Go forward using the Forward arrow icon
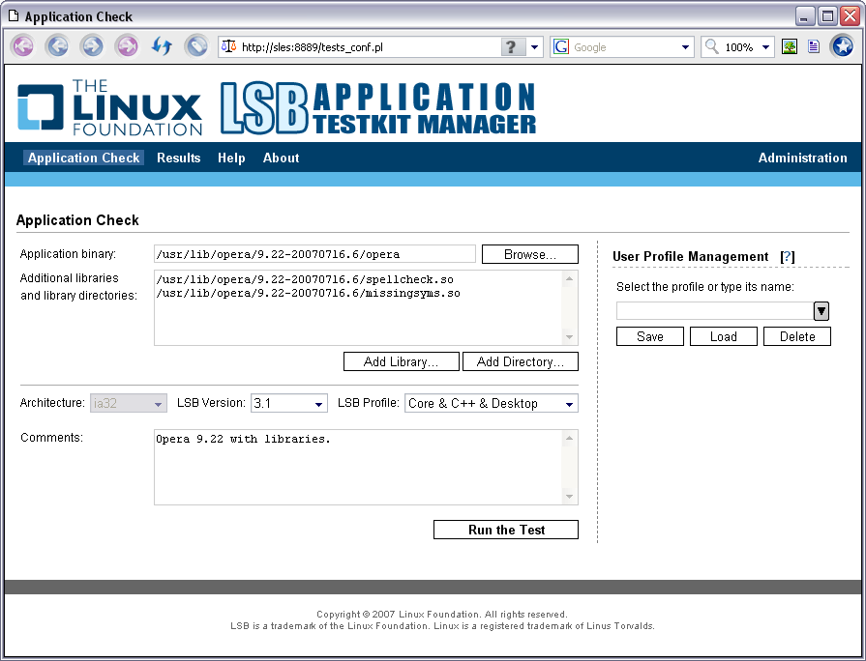The image size is (866, 661). [x=92, y=46]
